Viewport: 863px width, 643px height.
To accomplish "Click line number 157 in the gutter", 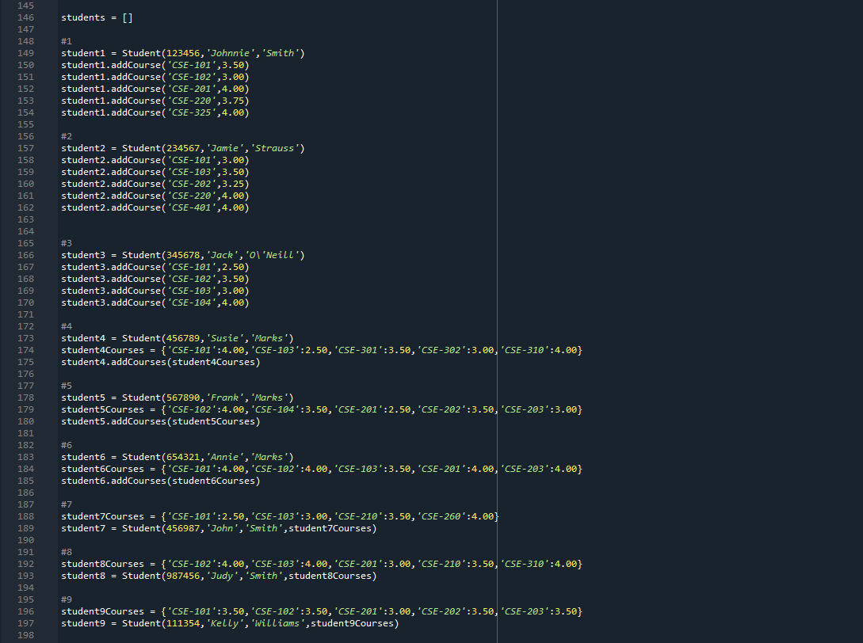I will pos(25,149).
